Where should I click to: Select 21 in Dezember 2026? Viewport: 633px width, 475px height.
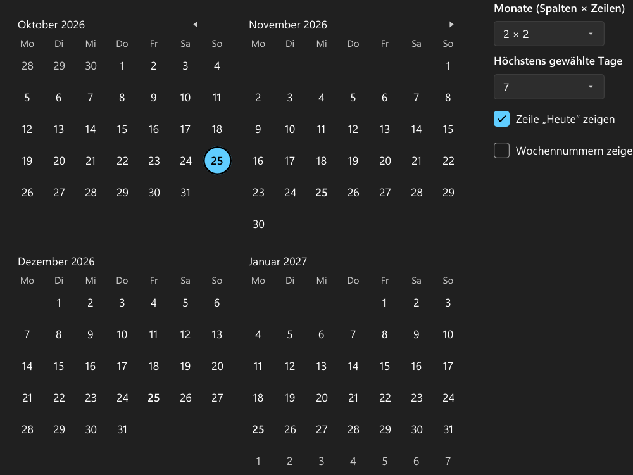[x=27, y=398]
